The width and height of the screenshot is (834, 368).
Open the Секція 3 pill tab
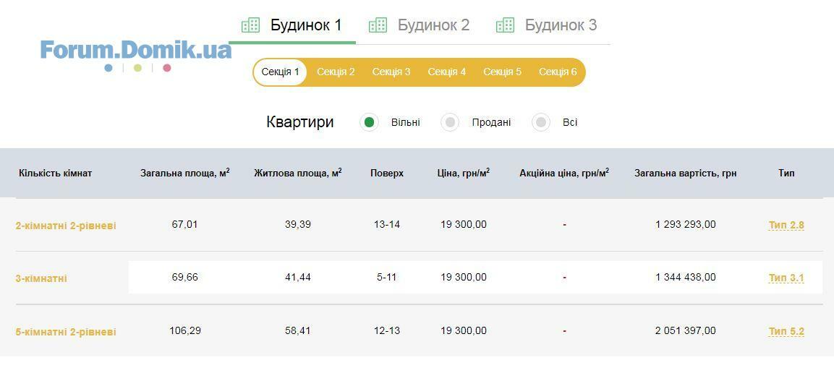coord(391,72)
